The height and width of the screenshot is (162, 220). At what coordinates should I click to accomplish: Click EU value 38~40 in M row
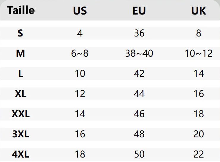pos(139,53)
